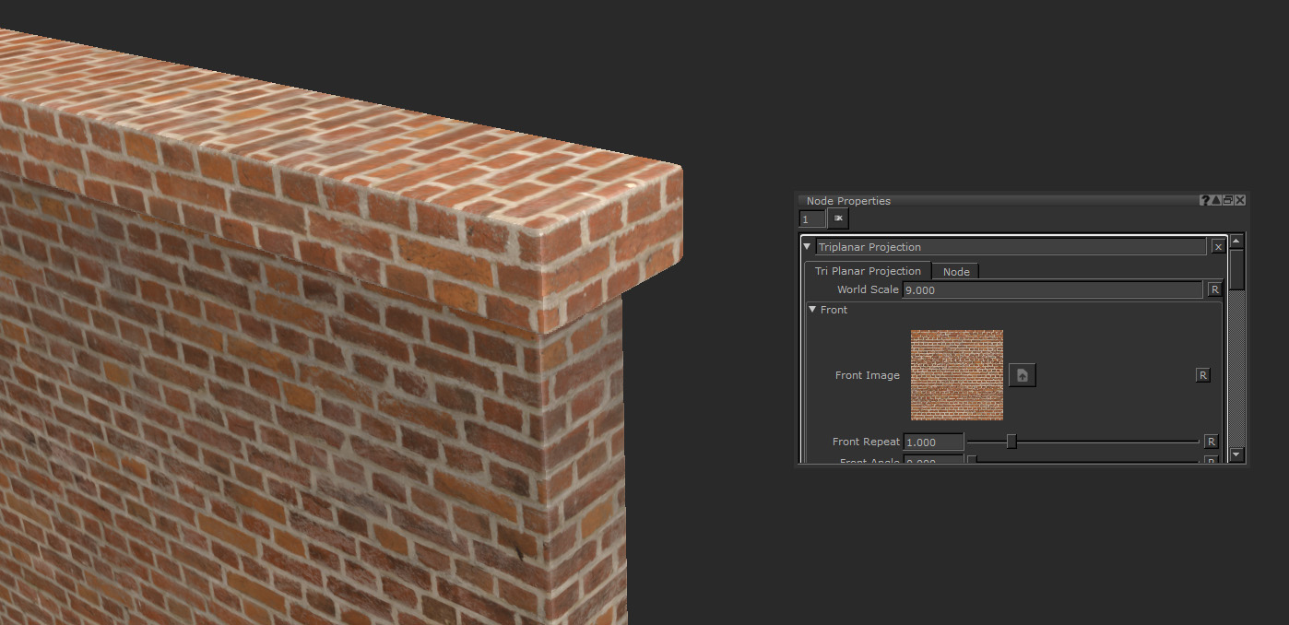The width and height of the screenshot is (1289, 625).
Task: Reset the World Scale value
Action: click(1214, 289)
